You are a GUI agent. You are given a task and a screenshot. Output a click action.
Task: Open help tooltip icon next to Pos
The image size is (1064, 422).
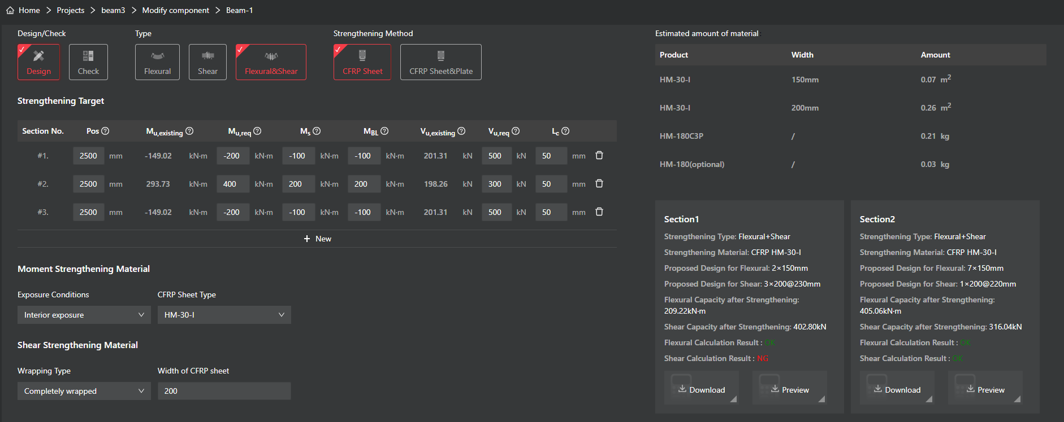(105, 131)
